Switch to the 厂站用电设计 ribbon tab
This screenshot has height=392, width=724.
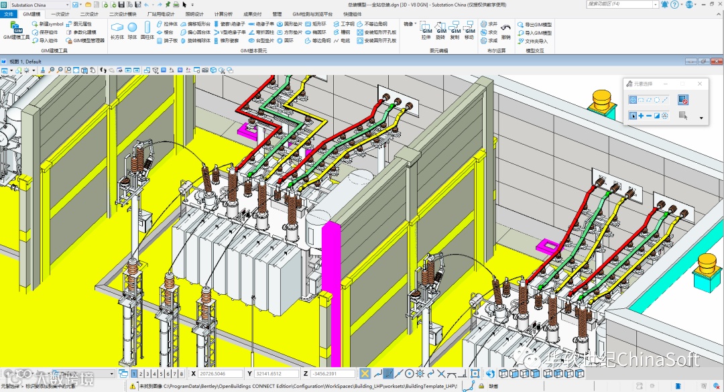[160, 14]
